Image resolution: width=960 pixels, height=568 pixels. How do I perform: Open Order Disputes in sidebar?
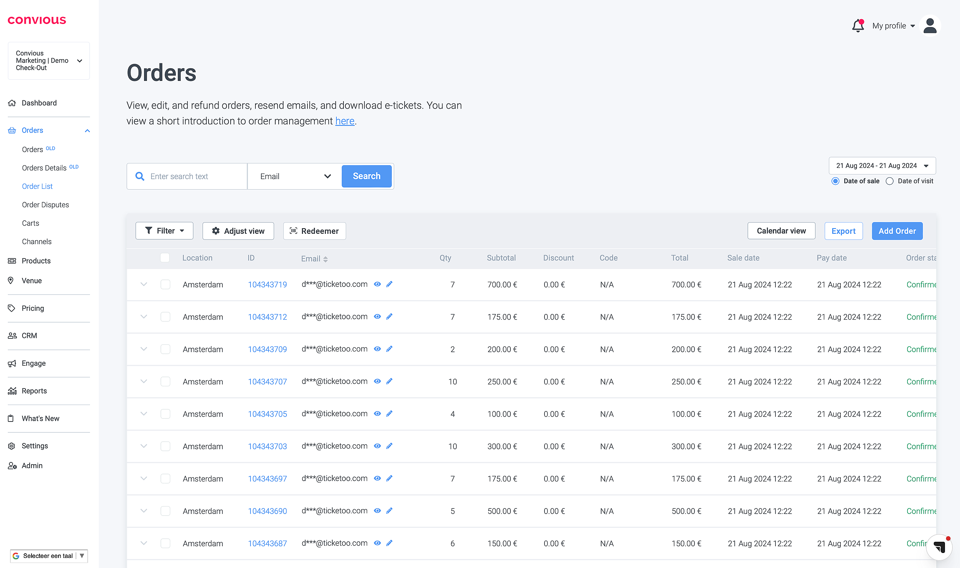coord(45,205)
